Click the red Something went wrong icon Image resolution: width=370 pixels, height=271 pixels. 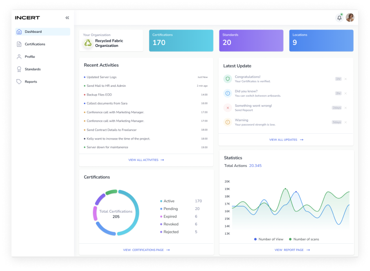point(228,108)
